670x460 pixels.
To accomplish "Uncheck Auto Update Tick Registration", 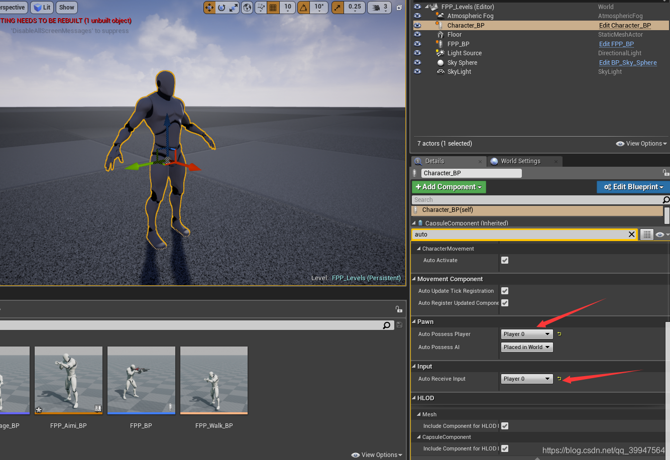I will tap(505, 291).
